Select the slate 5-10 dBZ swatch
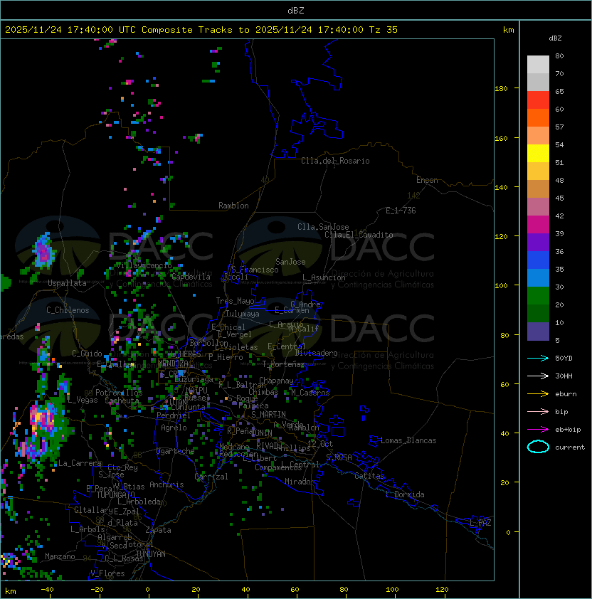Image resolution: width=592 pixels, height=599 pixels. (538, 332)
